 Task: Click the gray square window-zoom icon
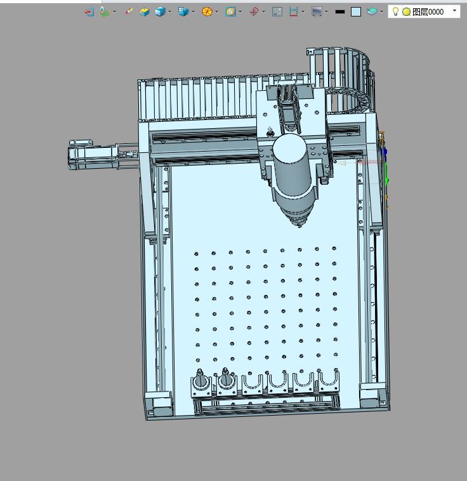click(x=277, y=11)
